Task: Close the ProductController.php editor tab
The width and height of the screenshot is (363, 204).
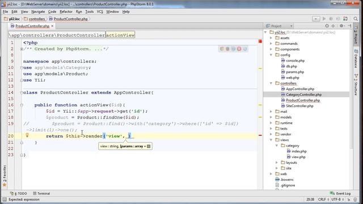Action: (x=52, y=26)
